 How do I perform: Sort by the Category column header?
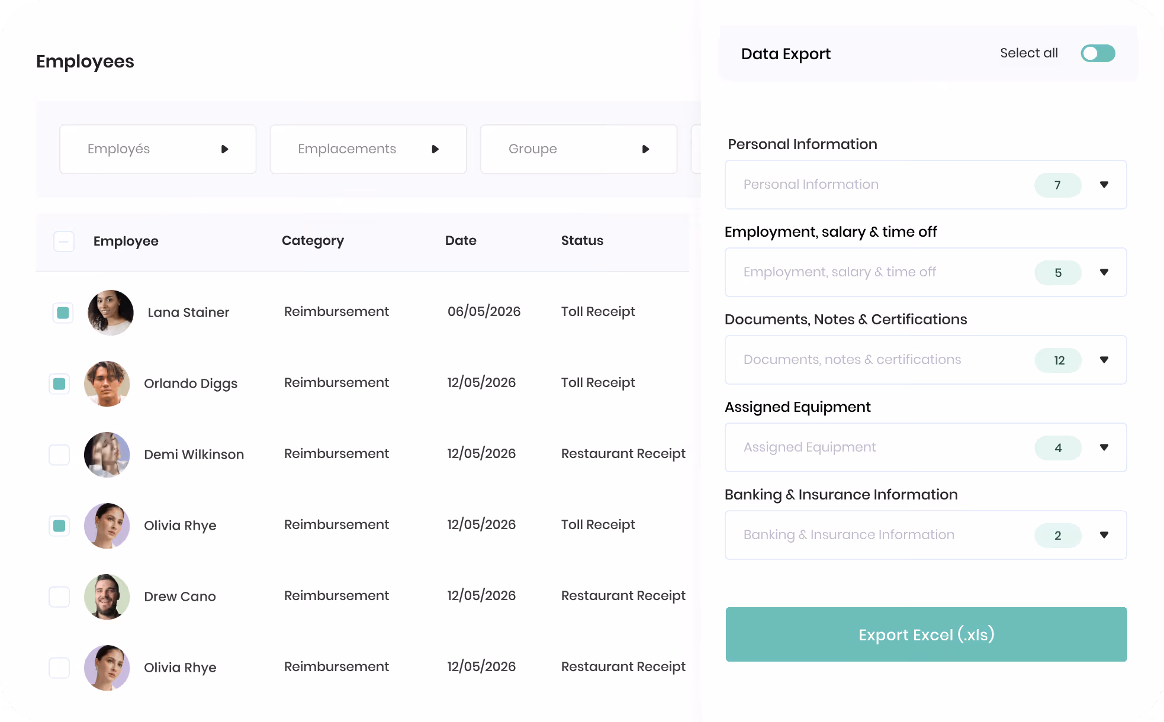point(313,241)
